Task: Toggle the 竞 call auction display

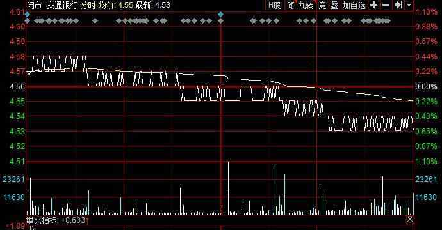Action: 322,5
